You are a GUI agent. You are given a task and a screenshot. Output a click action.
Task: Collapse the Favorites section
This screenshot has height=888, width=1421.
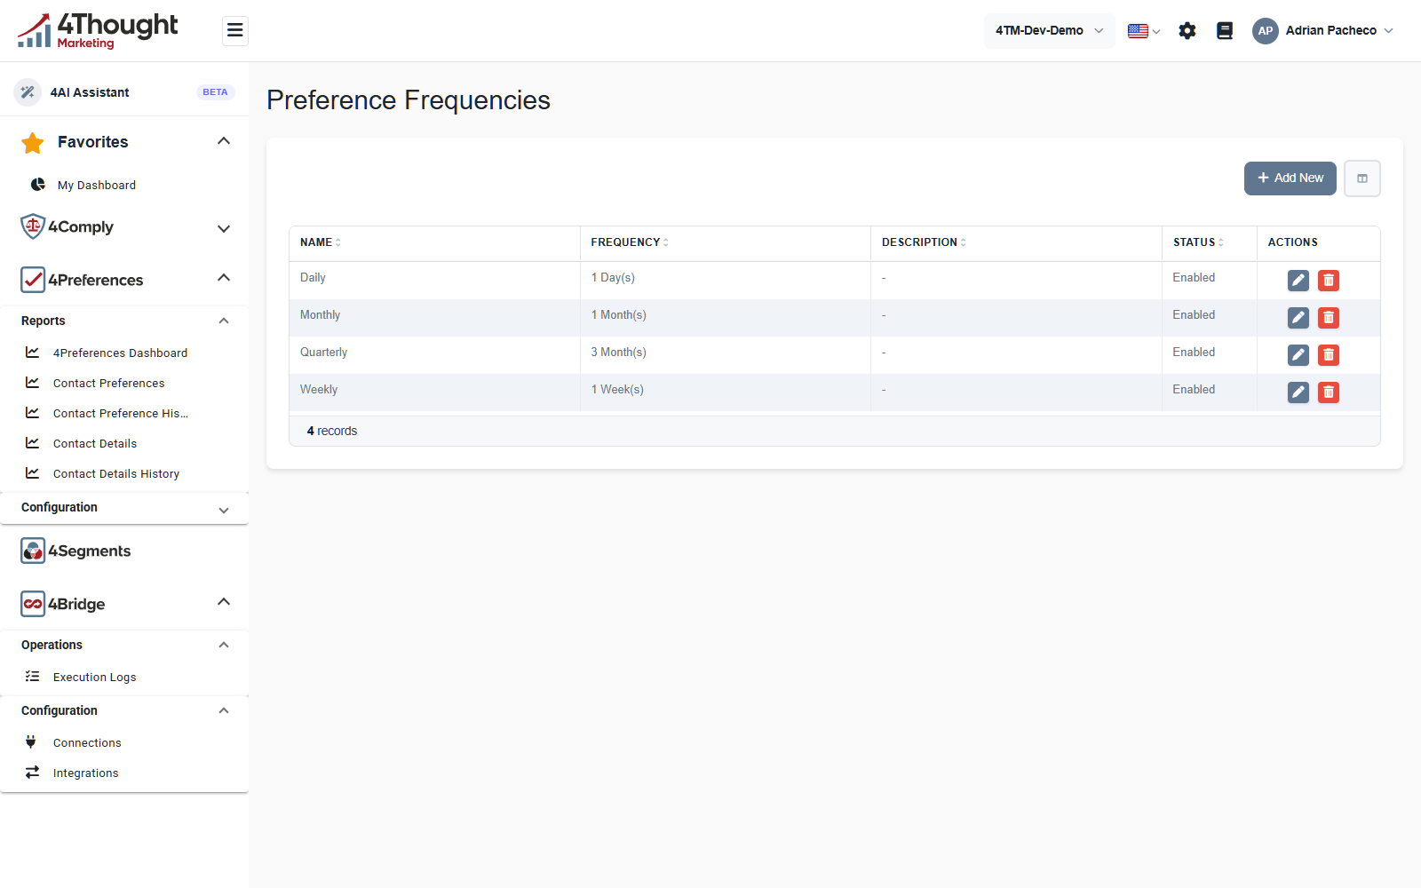[224, 141]
